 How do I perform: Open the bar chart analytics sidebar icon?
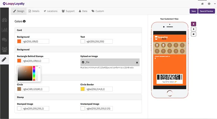tap(5, 30)
